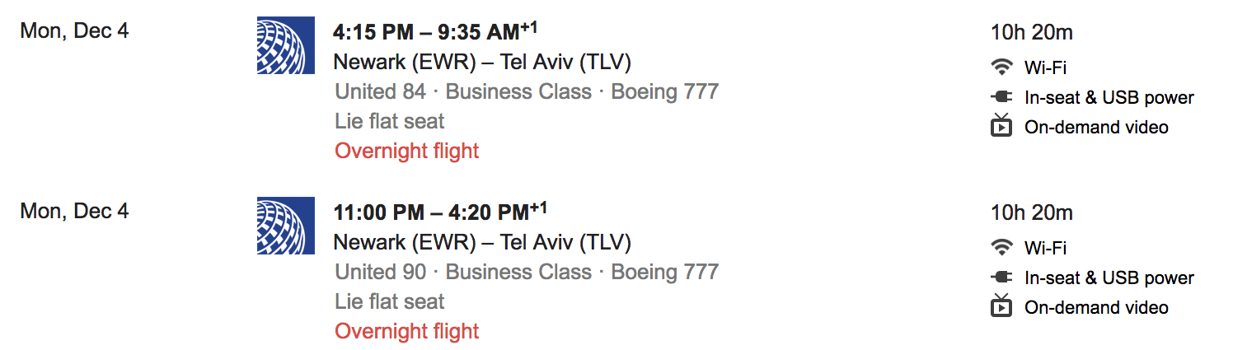Click the power plug icon on second flight
This screenshot has height=350, width=1233.
pos(1001,278)
